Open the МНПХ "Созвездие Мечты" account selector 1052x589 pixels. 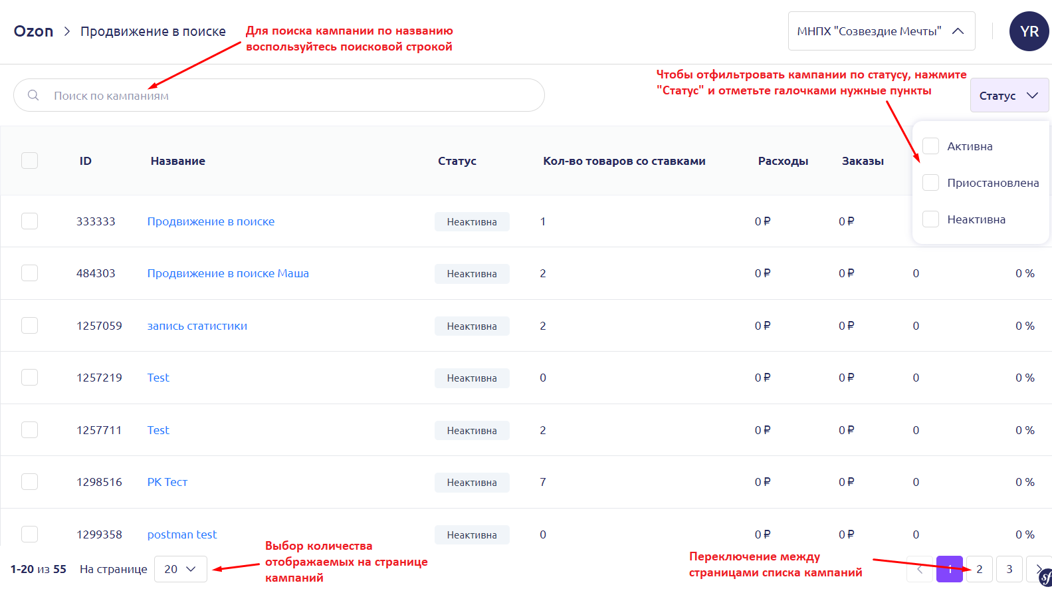[x=881, y=31]
